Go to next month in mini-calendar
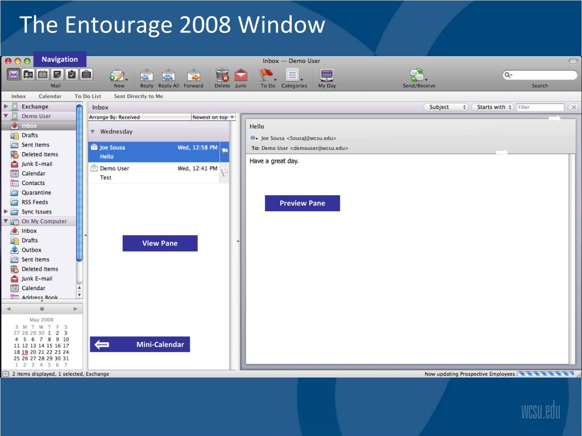The image size is (582, 436). tap(76, 309)
